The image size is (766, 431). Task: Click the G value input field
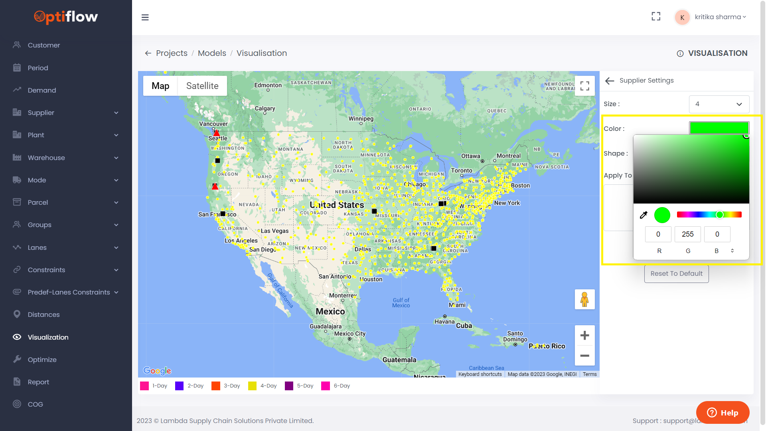point(687,234)
